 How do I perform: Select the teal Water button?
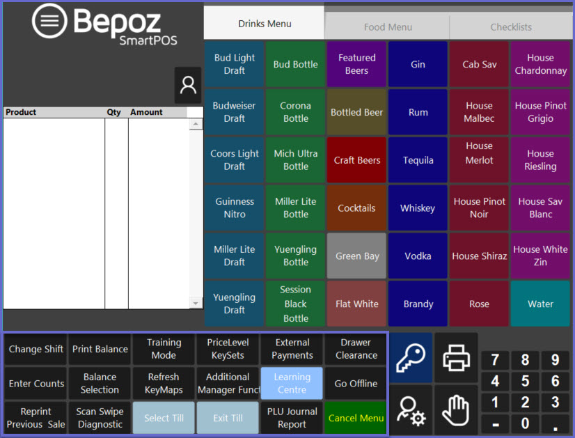tap(540, 304)
